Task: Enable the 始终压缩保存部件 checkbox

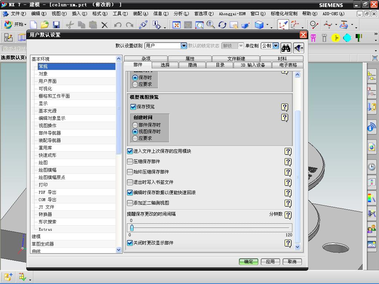Action: 130,172
